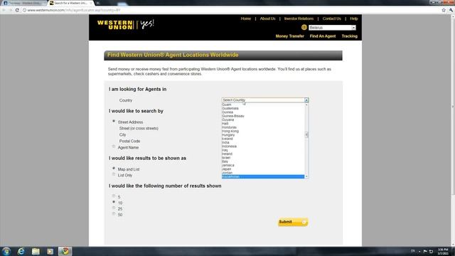Choose the highlighted Kazakhstan entry

pyautogui.click(x=263, y=176)
